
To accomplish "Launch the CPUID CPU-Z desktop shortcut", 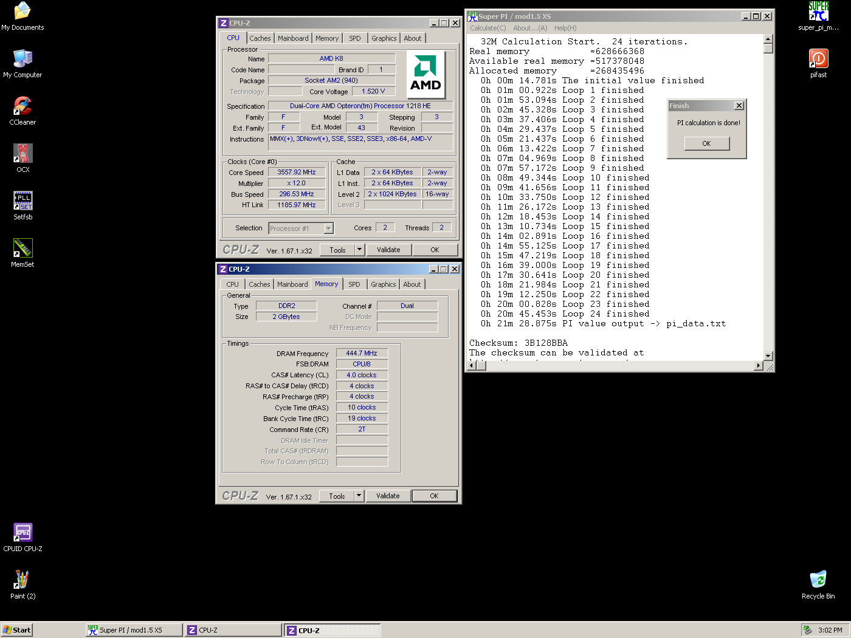I will 22,538.
